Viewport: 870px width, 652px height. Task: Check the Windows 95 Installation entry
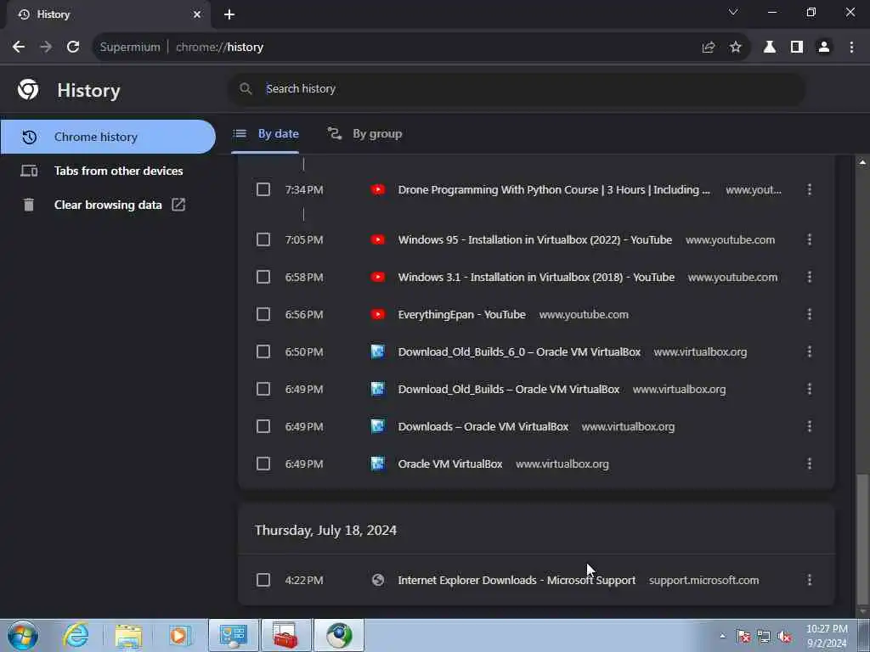pyautogui.click(x=263, y=239)
